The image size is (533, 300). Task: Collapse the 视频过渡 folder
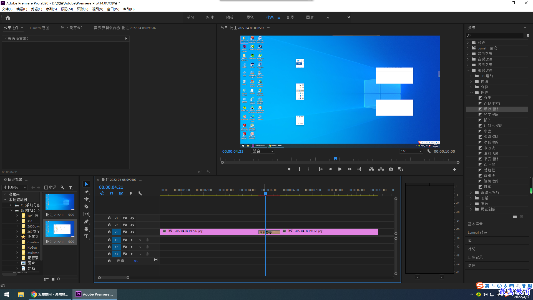click(468, 70)
